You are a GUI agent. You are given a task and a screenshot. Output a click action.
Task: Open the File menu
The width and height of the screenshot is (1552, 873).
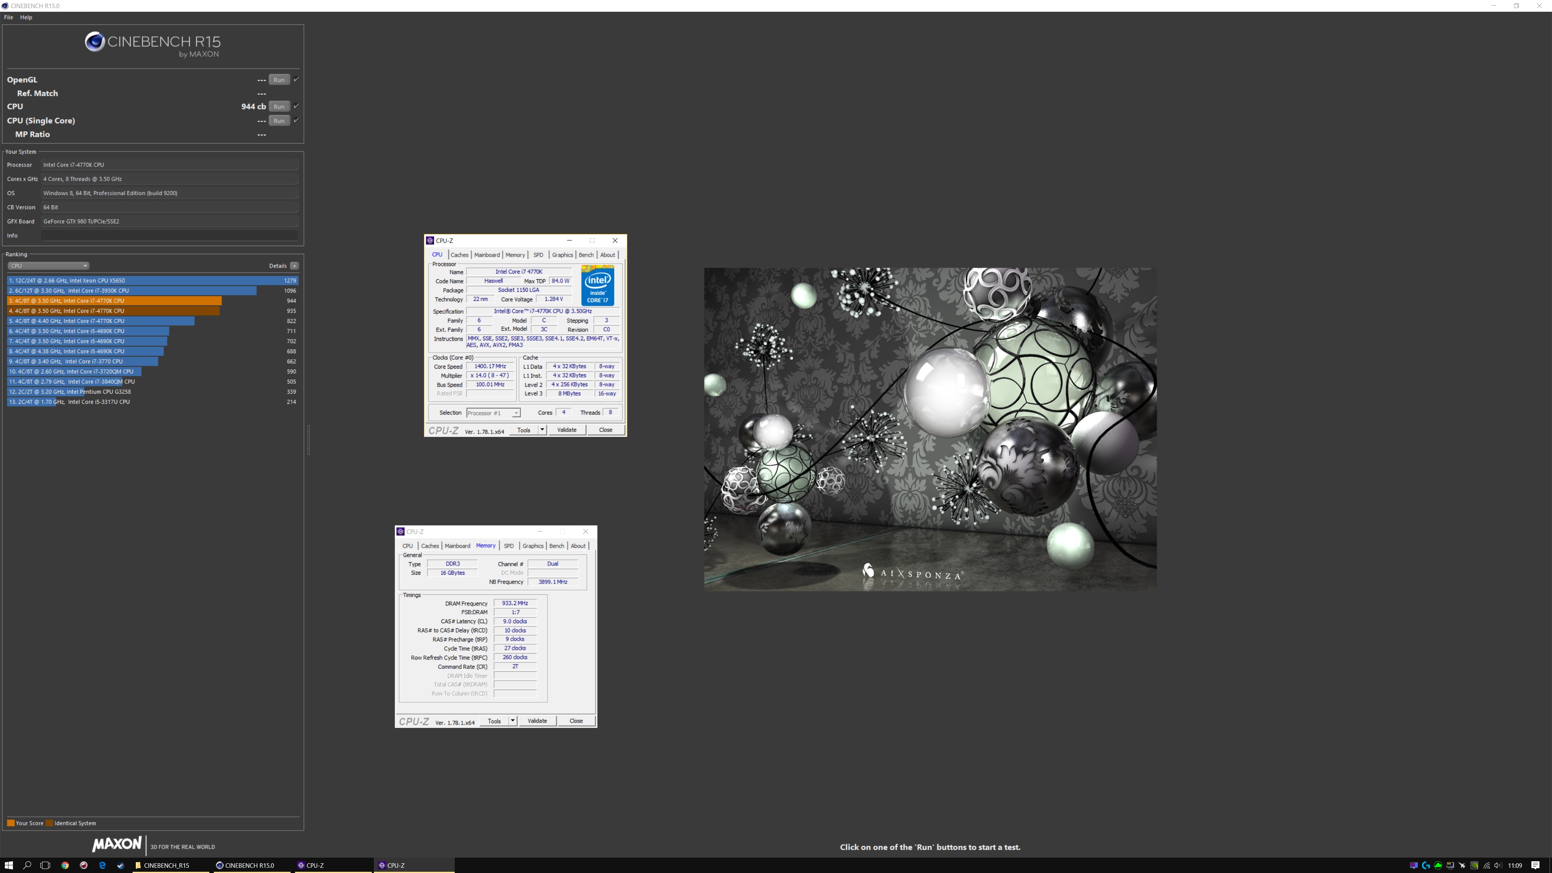[x=8, y=17]
